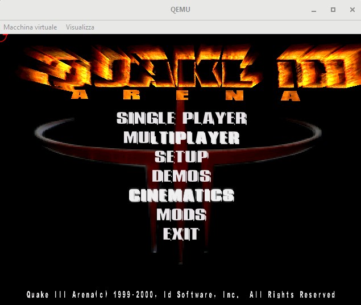Viewport: 361px width, 305px height.
Task: Open the Visualizza menu
Action: (x=80, y=27)
